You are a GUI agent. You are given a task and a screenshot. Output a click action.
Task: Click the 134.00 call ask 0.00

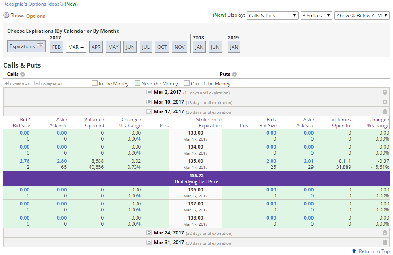(x=62, y=147)
